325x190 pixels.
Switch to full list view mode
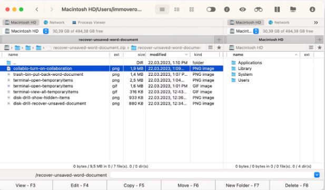(x=162, y=9)
